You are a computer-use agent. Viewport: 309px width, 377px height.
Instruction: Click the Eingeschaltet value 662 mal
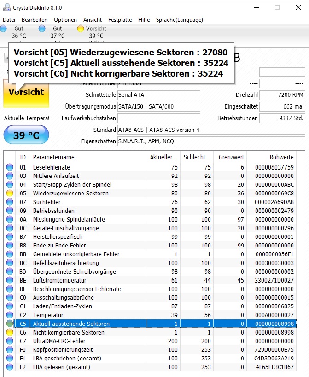282,106
